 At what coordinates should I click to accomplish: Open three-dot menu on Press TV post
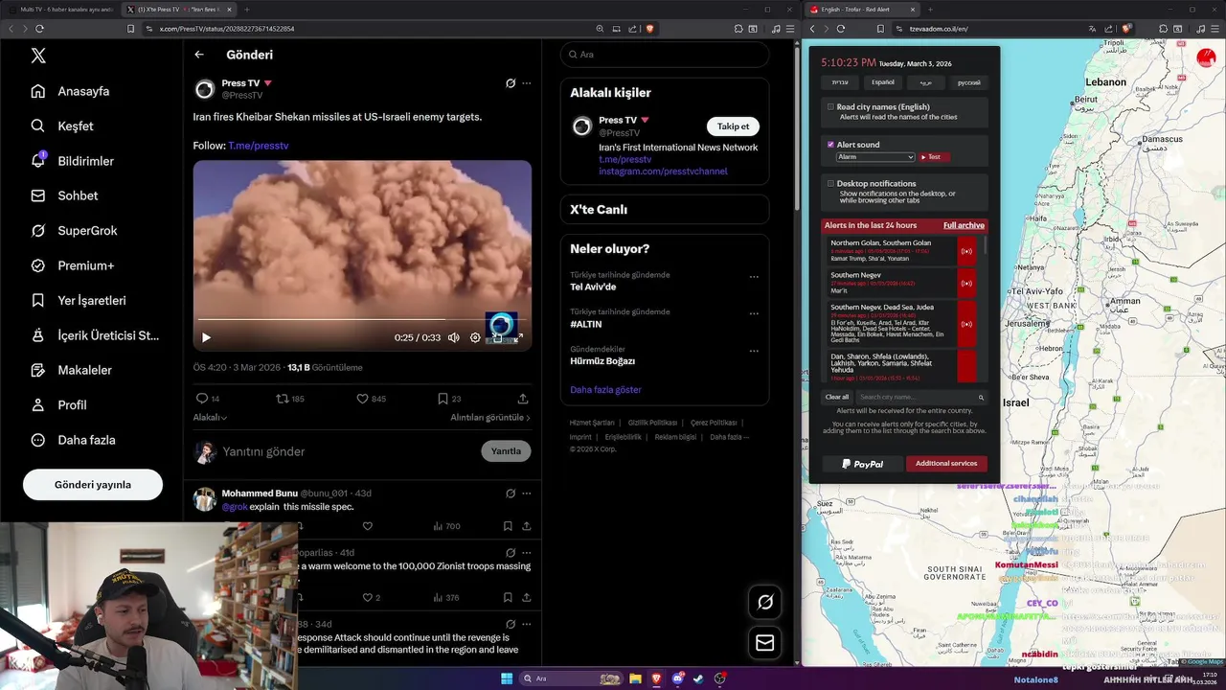(526, 83)
